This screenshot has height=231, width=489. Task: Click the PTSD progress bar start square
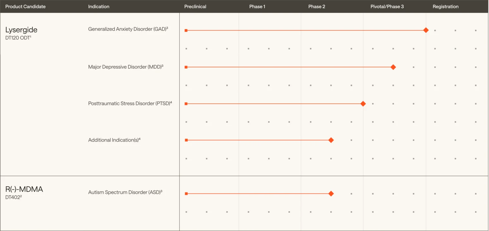186,104
